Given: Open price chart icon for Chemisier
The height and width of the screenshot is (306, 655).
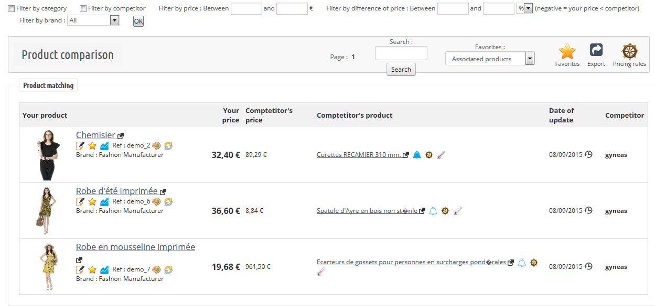Looking at the screenshot, I should (x=104, y=145).
